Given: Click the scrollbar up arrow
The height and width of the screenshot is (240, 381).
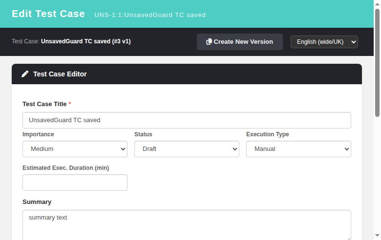Looking at the screenshot, I should (377, 4).
